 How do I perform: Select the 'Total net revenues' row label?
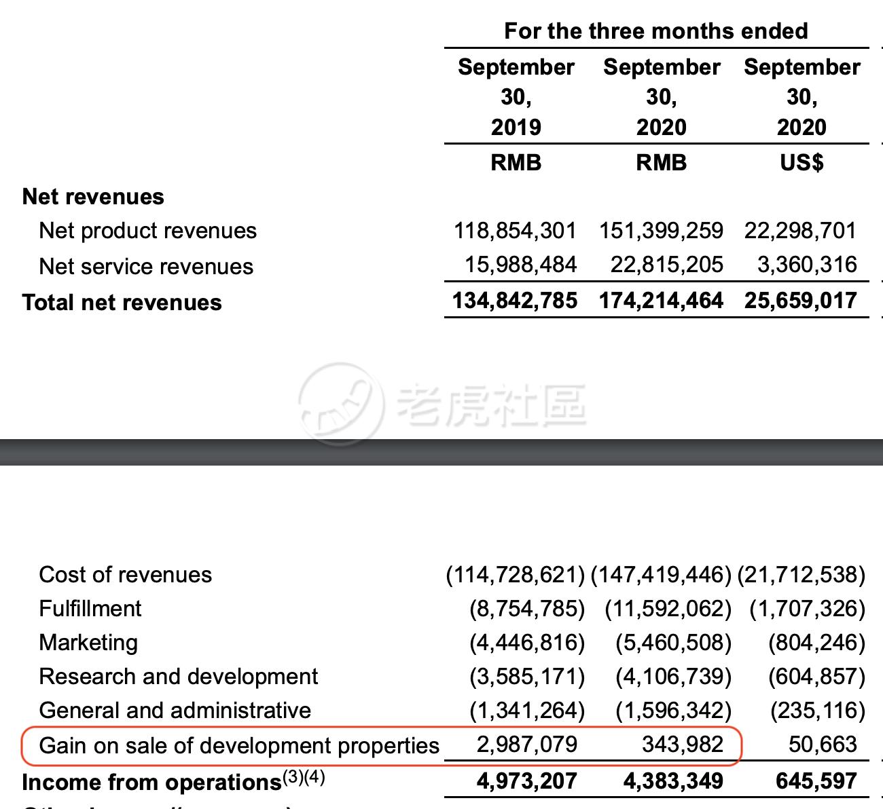[x=122, y=302]
